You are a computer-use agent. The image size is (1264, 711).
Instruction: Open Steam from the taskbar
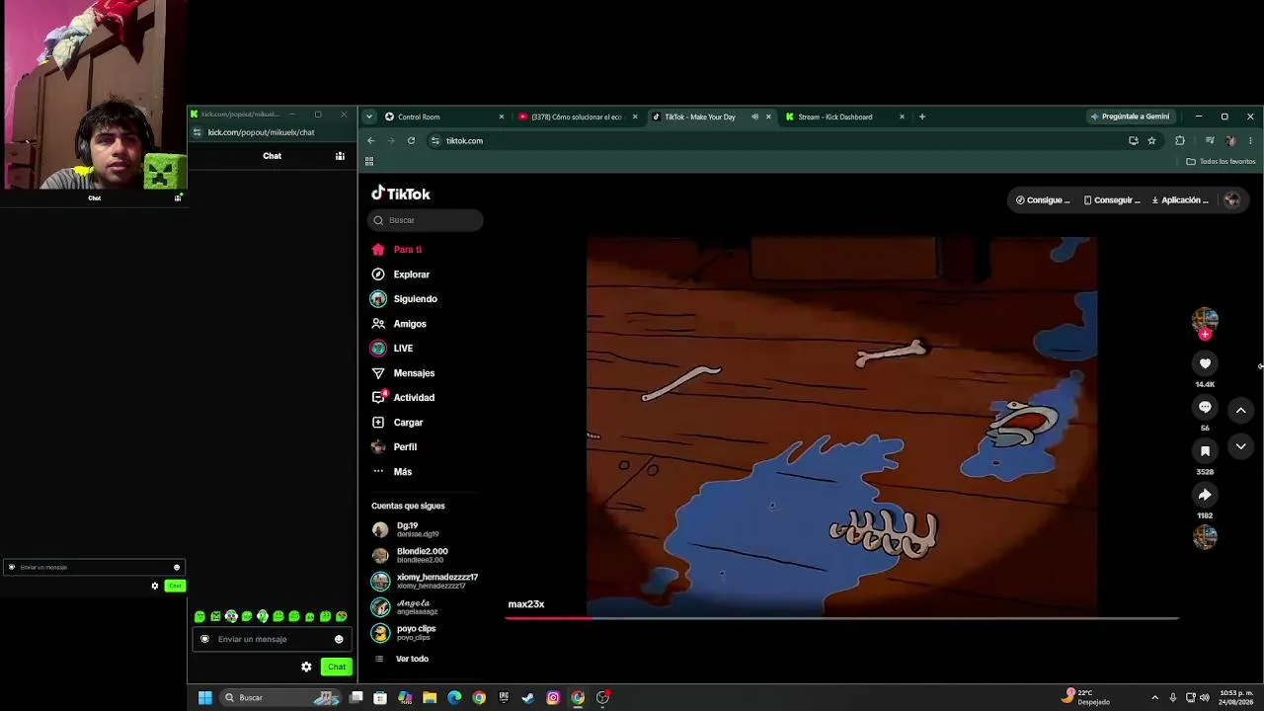[x=528, y=697]
